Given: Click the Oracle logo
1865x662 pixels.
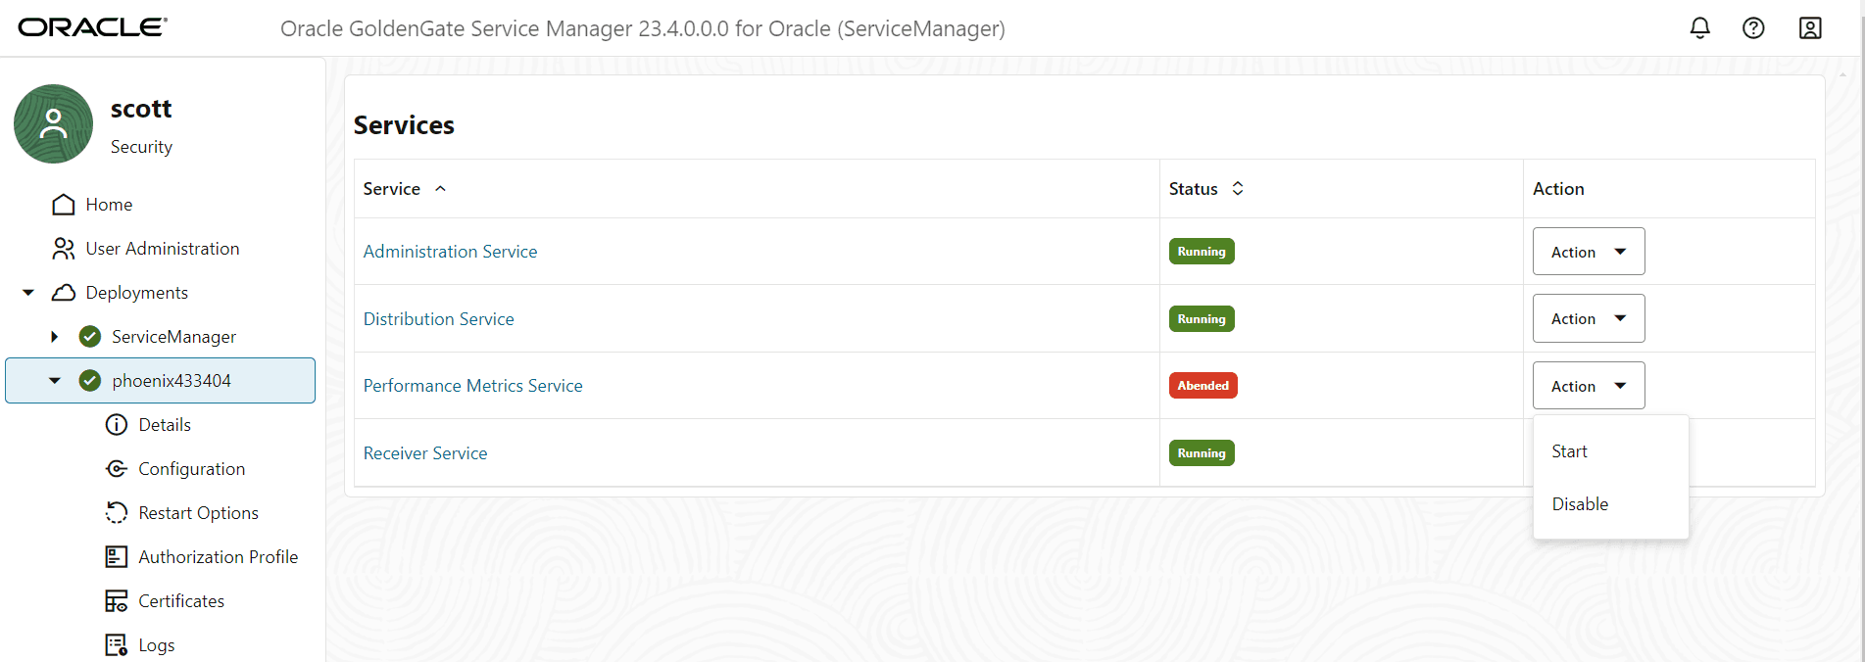Looking at the screenshot, I should point(93,27).
